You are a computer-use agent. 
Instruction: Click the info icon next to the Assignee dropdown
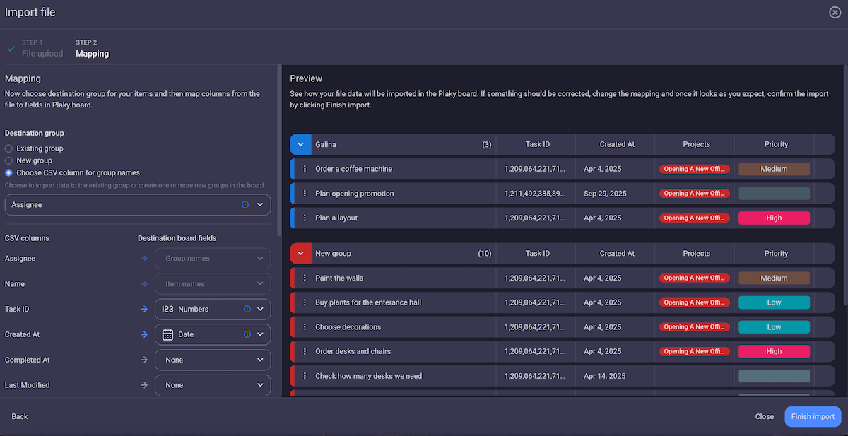pyautogui.click(x=245, y=204)
